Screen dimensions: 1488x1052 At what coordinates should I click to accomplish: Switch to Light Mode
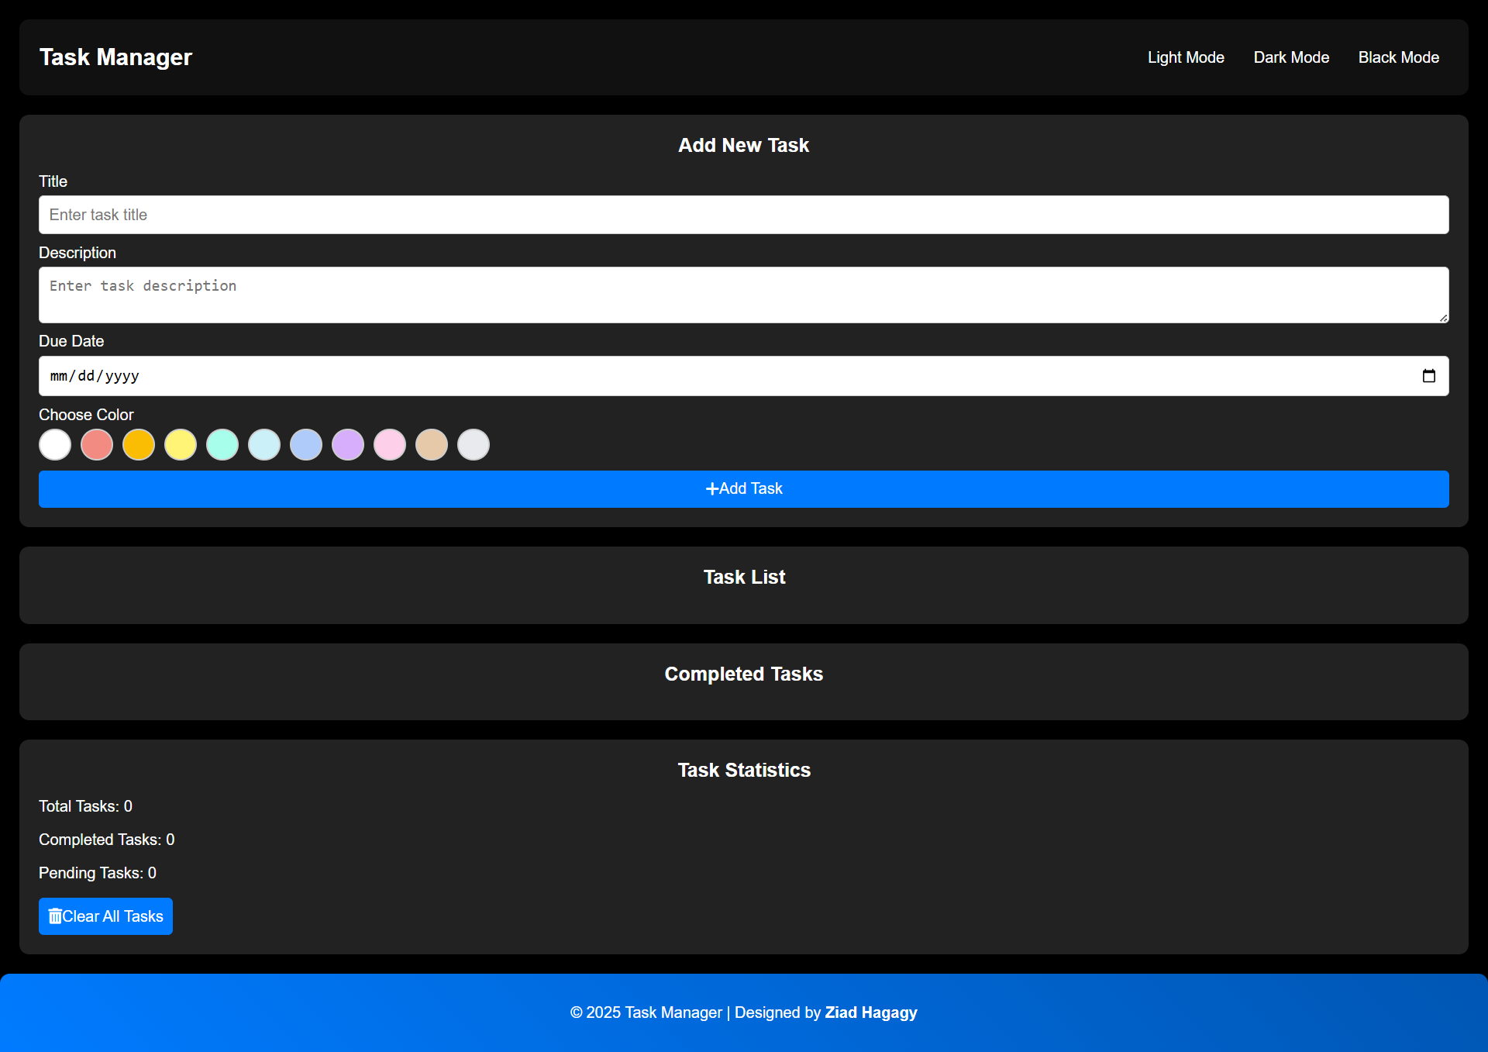[x=1186, y=57]
